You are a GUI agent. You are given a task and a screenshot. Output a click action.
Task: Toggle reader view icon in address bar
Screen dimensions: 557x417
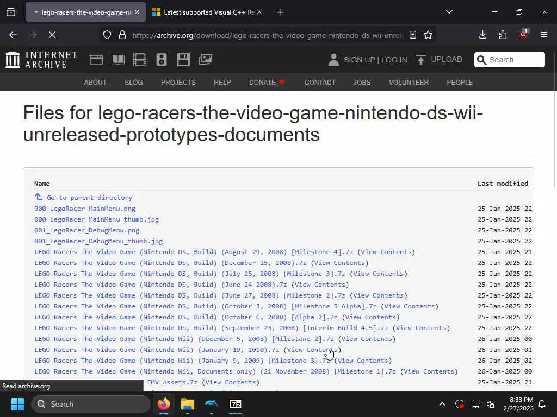click(x=413, y=35)
